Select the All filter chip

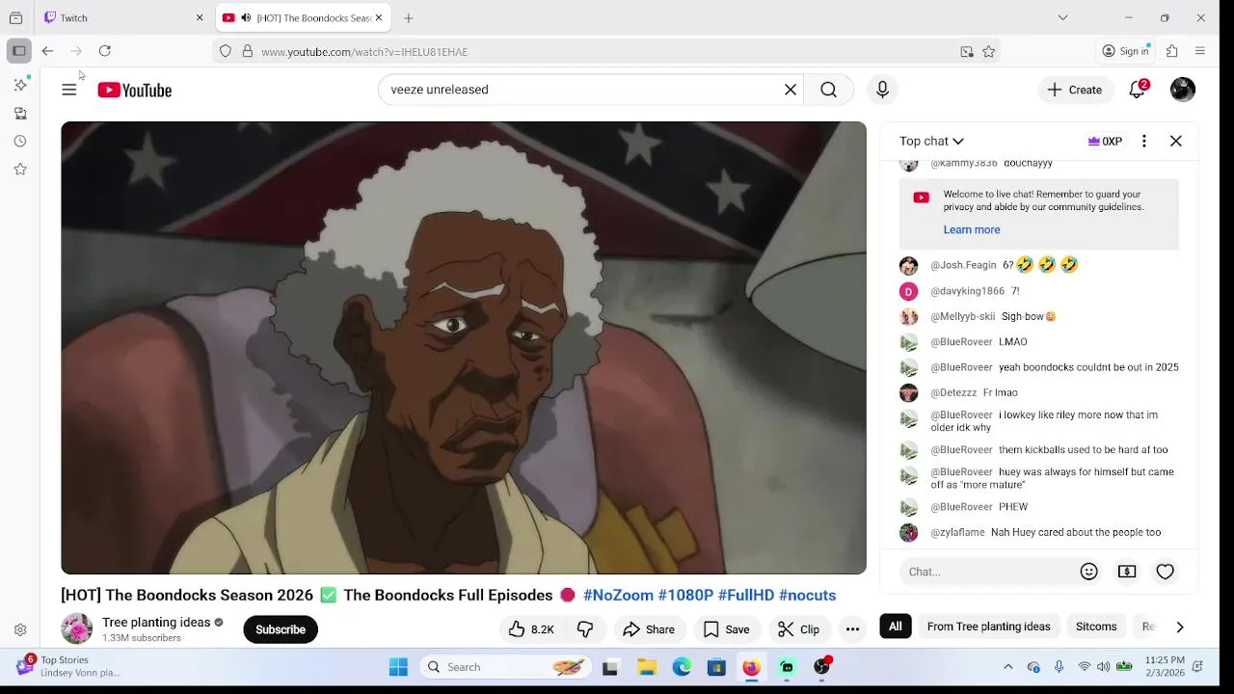tap(896, 627)
